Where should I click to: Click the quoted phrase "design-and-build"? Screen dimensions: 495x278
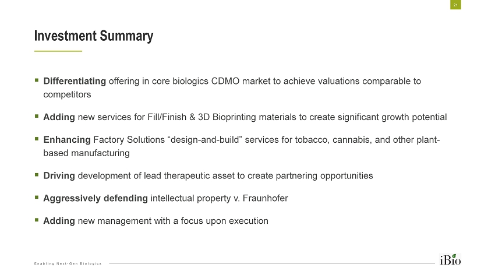[213, 140]
